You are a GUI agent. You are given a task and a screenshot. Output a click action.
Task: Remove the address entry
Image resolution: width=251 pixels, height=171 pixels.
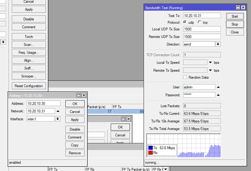click(75, 153)
